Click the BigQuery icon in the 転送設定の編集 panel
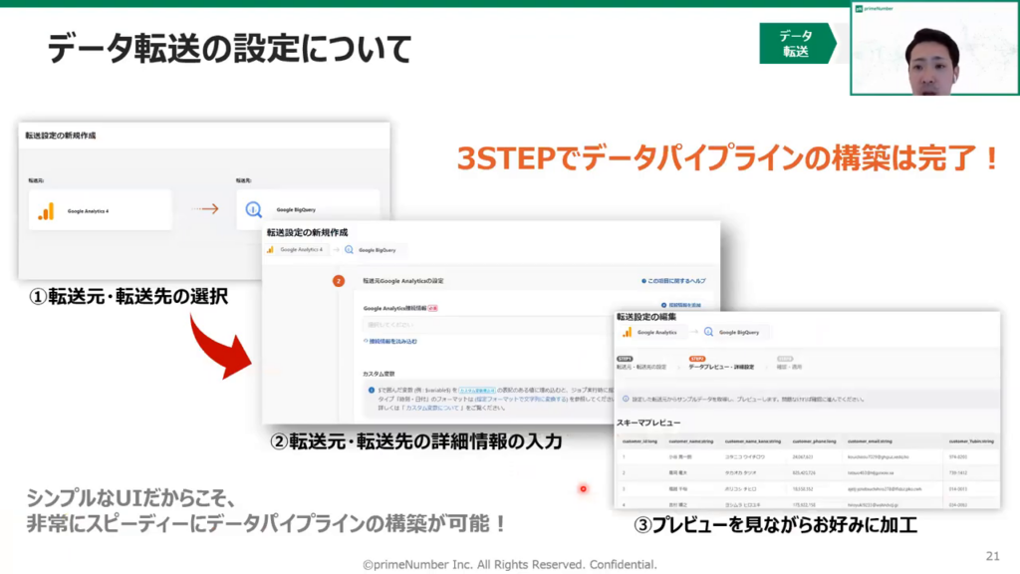This screenshot has width=1020, height=574. tap(708, 332)
